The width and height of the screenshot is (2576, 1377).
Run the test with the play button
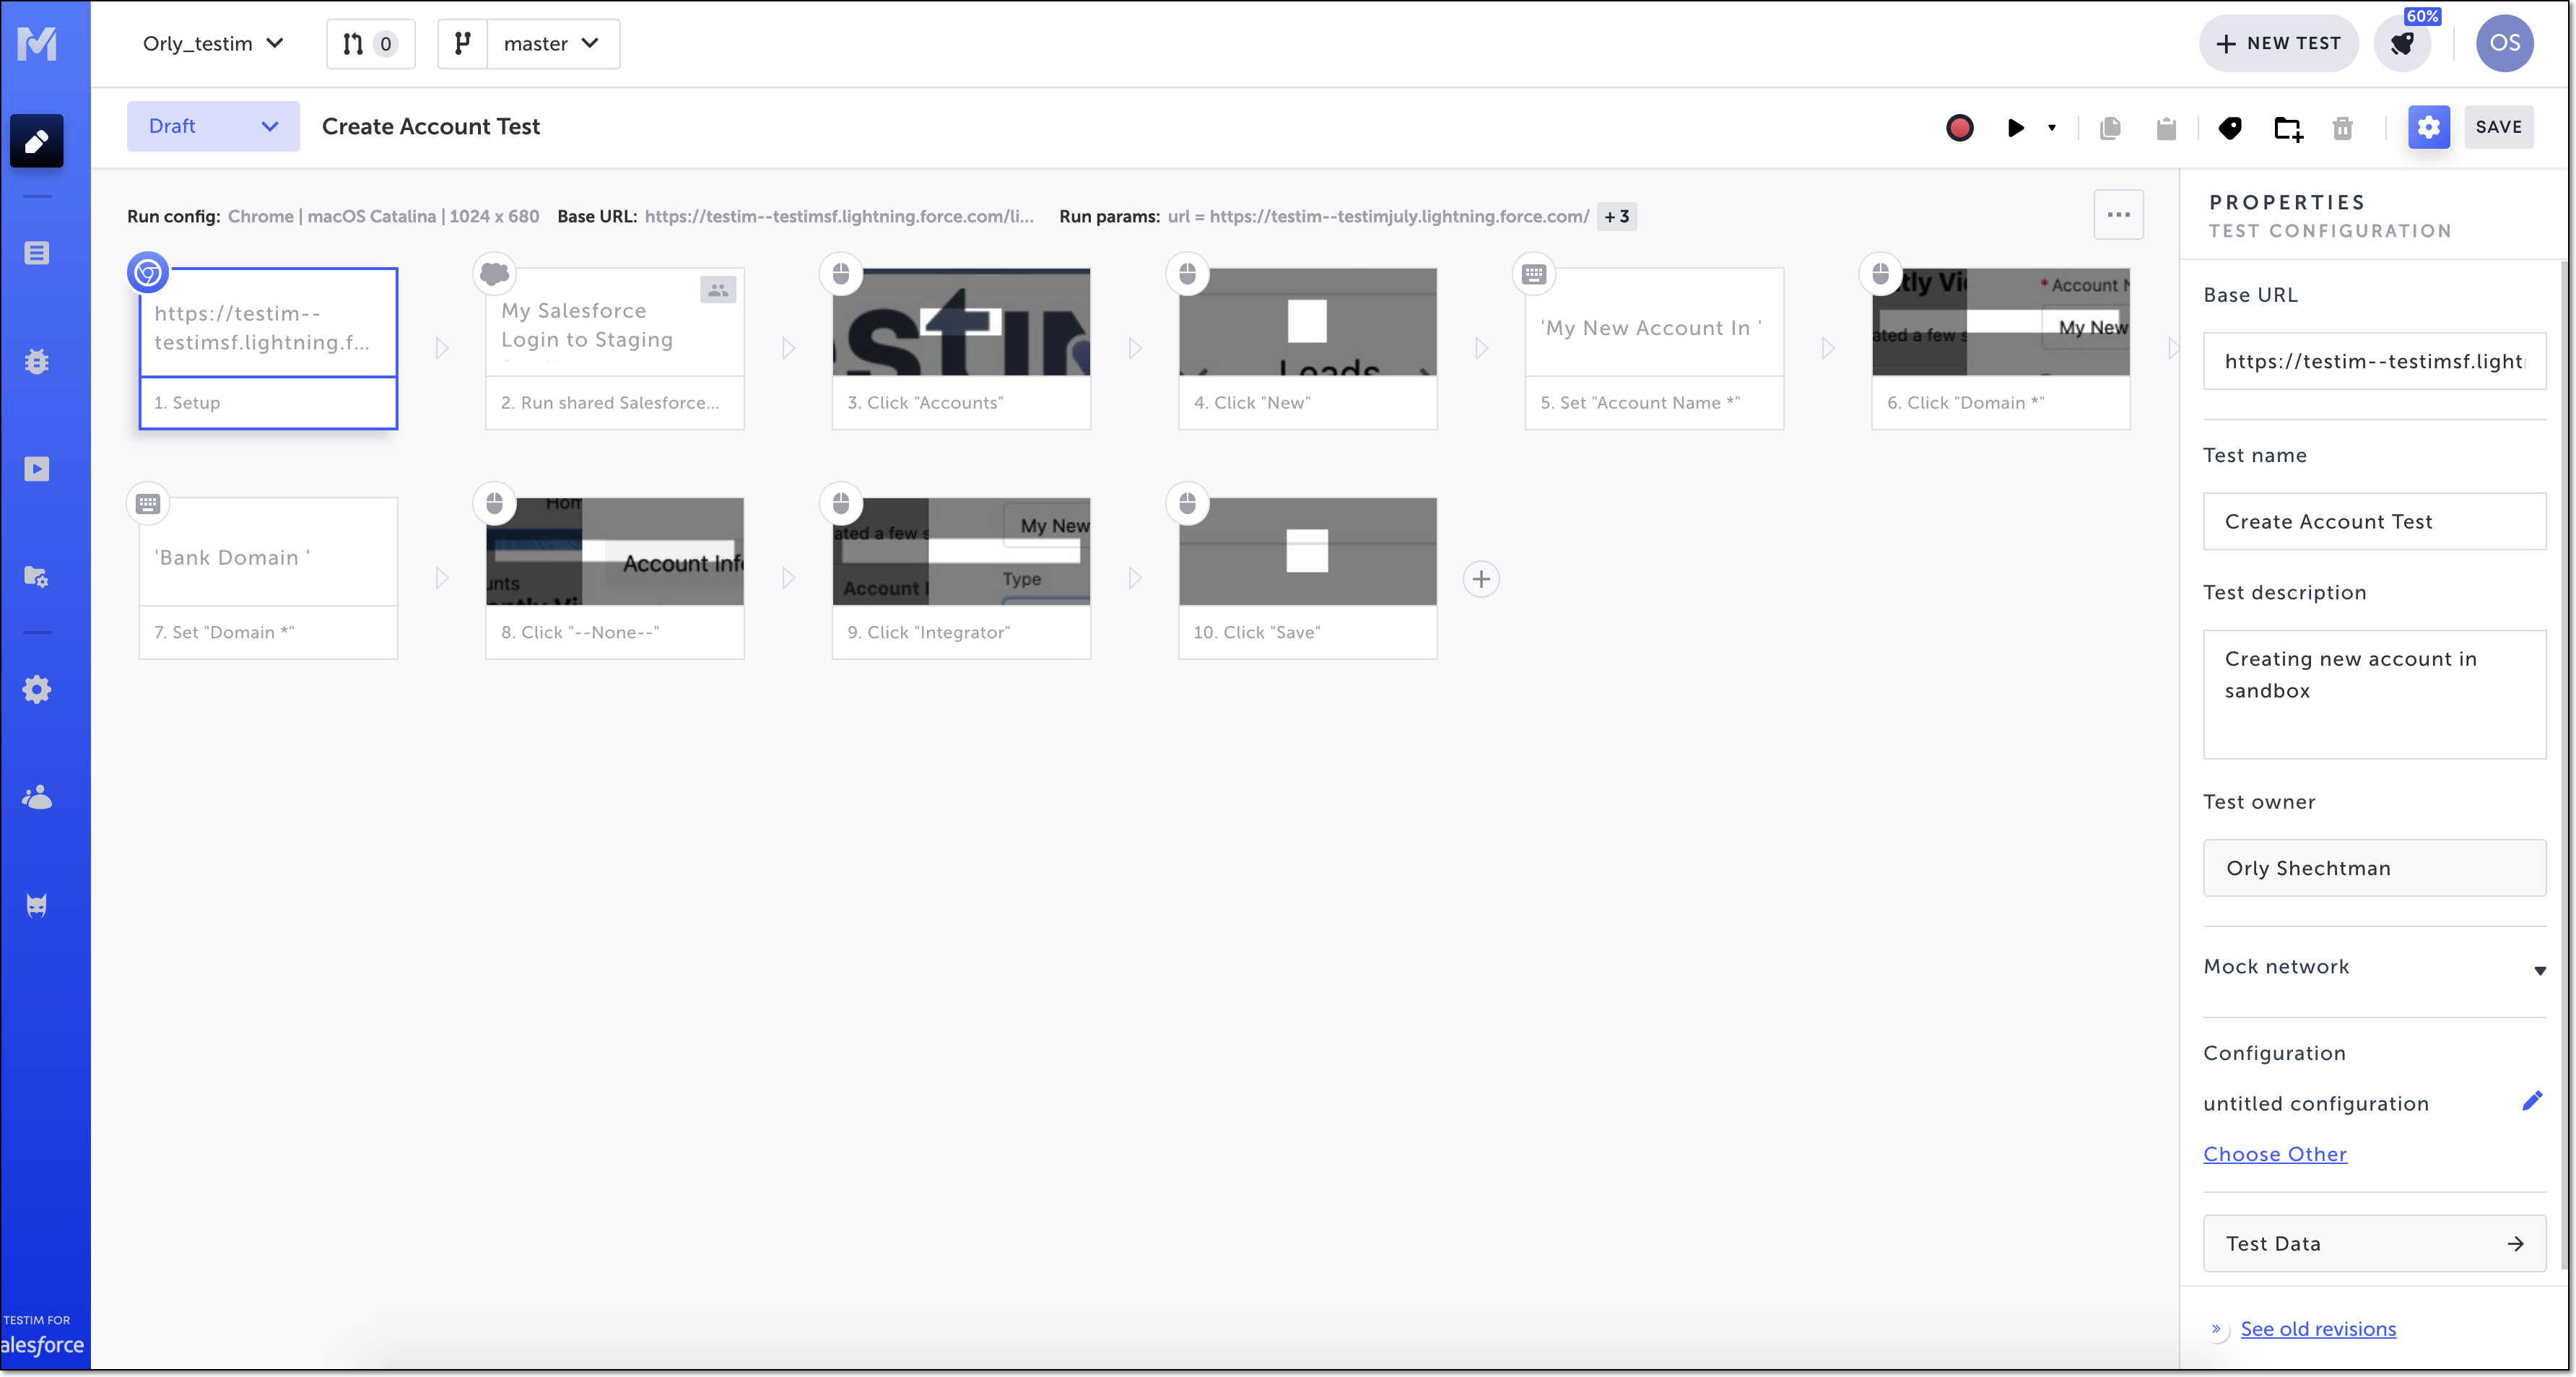tap(2015, 128)
